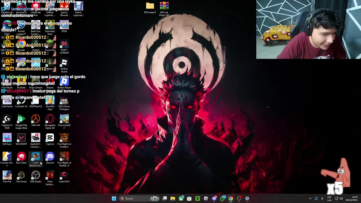
Task: Click the Buscar taskbar search box
Action: (x=139, y=198)
